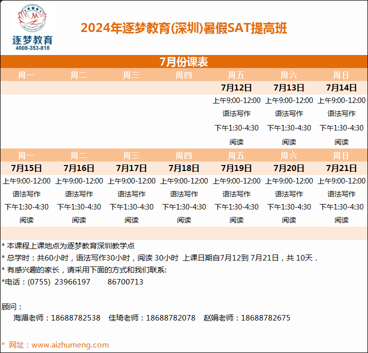The height and width of the screenshot is (353, 368).
Task: Click the 顾问 label
Action: (x=11, y=307)
